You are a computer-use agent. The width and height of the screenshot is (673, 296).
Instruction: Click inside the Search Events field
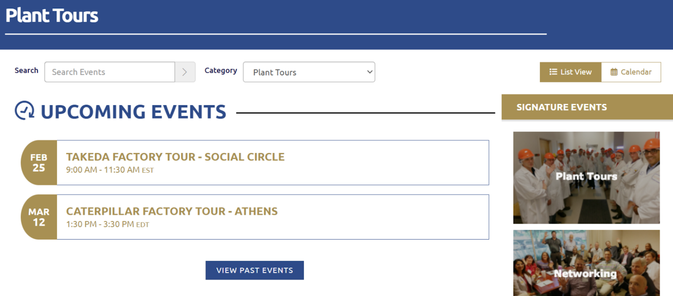click(109, 72)
